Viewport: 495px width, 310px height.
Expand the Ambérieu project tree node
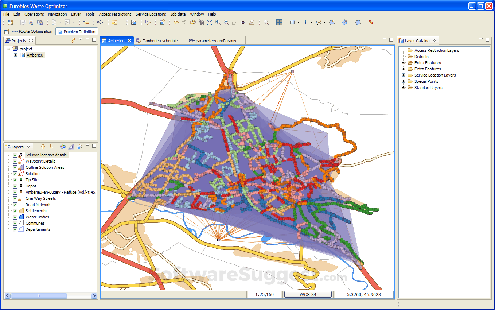[15, 55]
